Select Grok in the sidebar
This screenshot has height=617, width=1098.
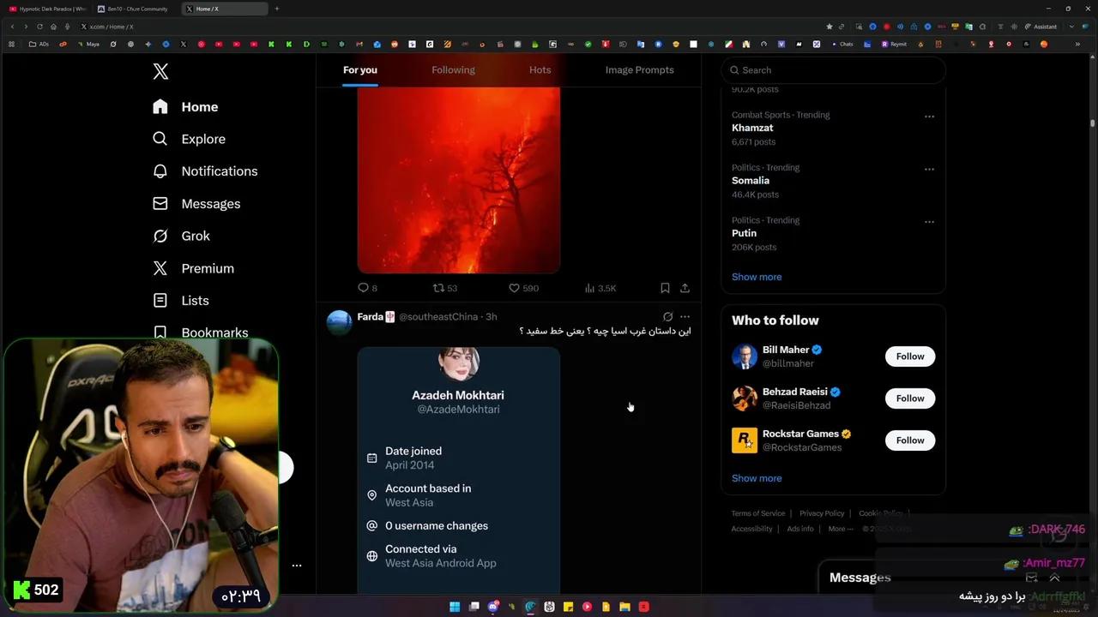(x=196, y=236)
